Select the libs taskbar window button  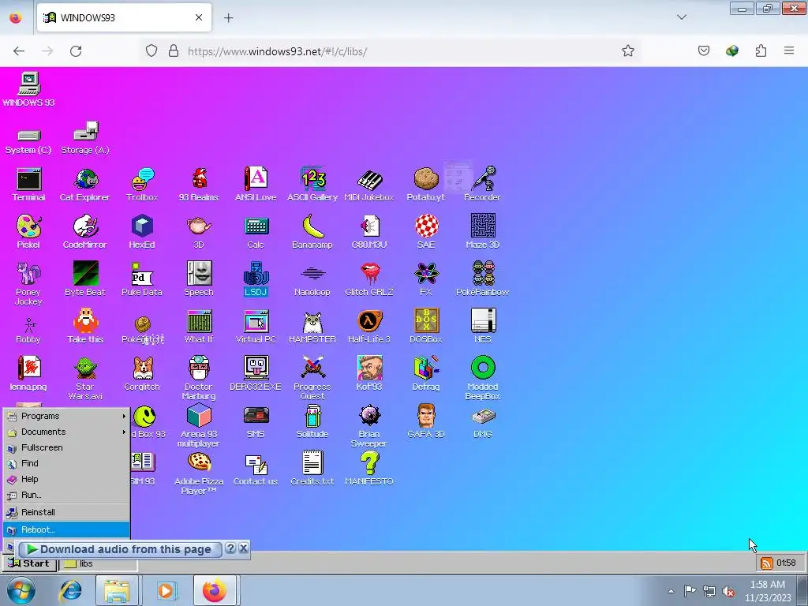coord(99,563)
